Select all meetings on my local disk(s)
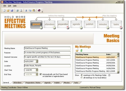 pos(82,78)
